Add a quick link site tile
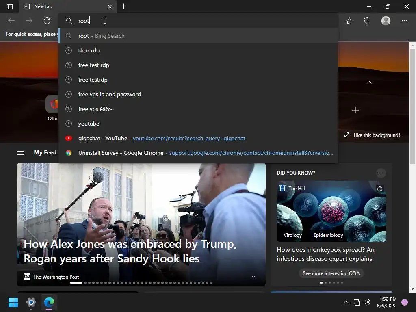Viewport: 416px width, 312px height. [355, 110]
